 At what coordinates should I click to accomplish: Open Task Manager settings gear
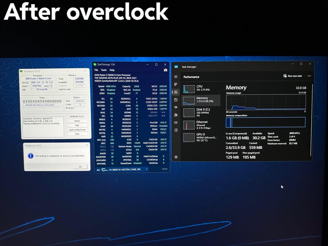[176, 157]
